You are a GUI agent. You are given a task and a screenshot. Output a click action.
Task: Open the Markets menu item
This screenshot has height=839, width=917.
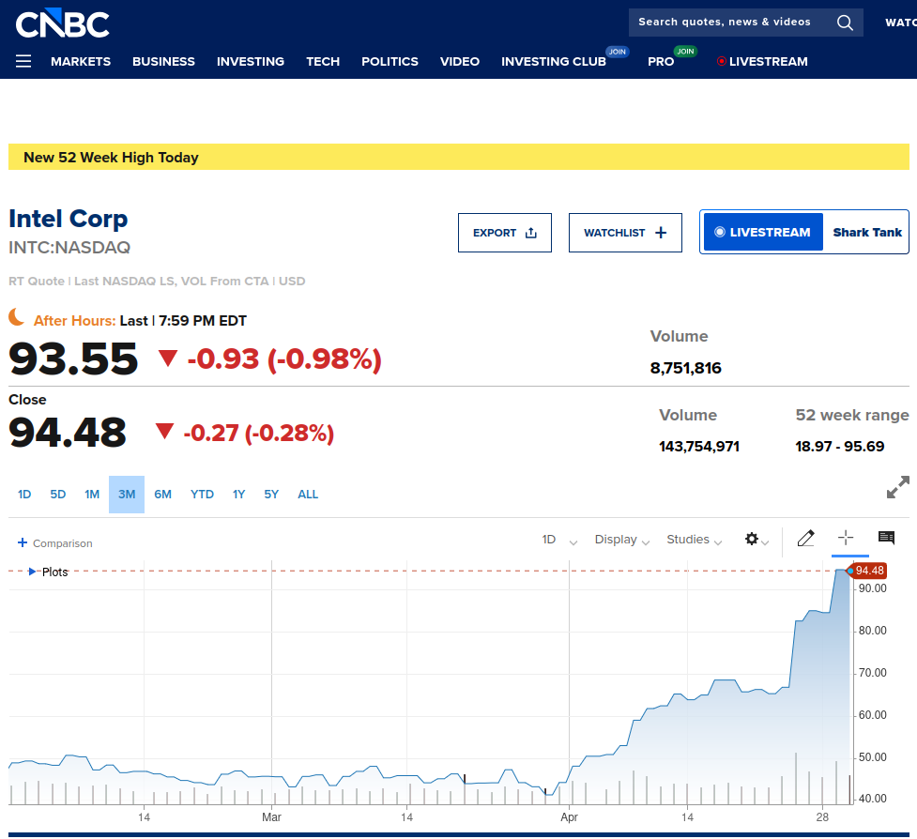81,61
